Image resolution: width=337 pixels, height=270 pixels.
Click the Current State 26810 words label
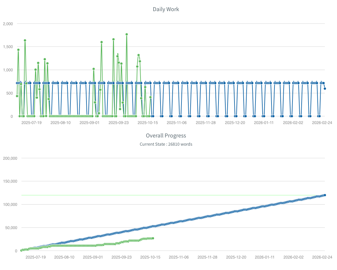(166, 144)
